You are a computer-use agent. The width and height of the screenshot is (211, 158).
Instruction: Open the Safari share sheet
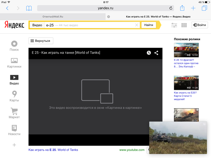182,8
